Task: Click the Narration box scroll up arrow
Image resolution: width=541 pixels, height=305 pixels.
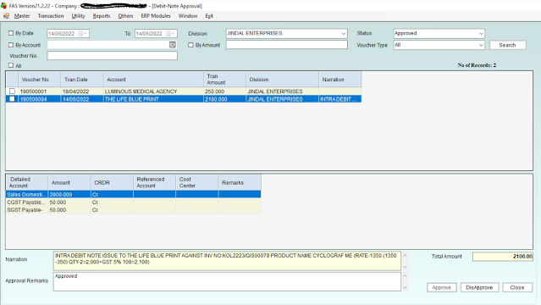Action: pyautogui.click(x=405, y=256)
